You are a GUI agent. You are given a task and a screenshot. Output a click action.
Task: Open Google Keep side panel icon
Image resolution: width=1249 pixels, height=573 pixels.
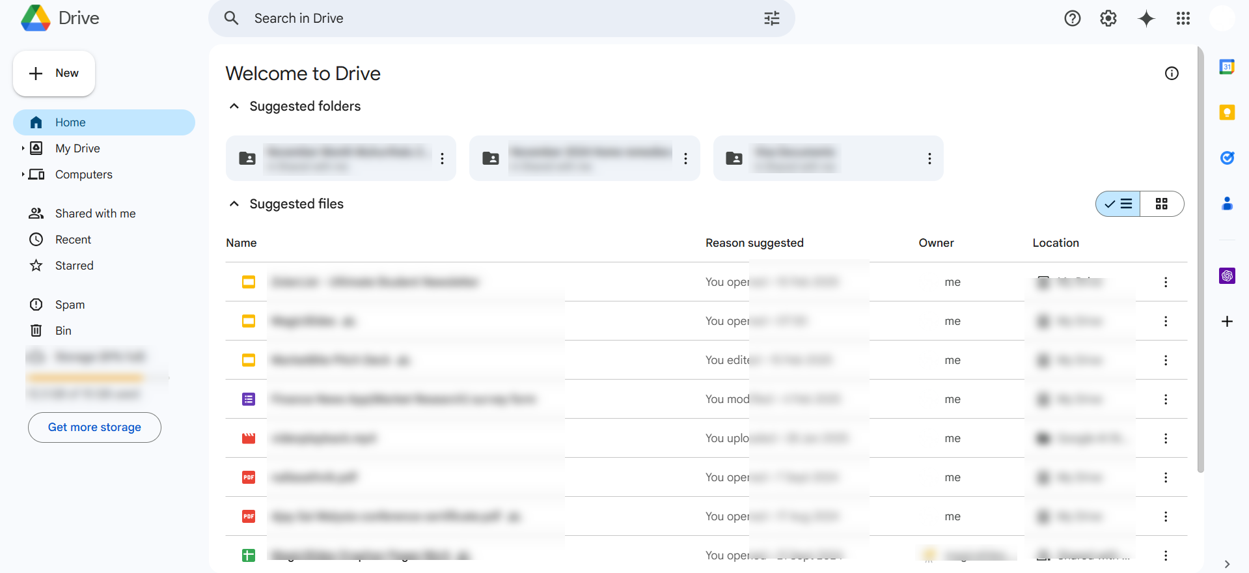[1227, 113]
